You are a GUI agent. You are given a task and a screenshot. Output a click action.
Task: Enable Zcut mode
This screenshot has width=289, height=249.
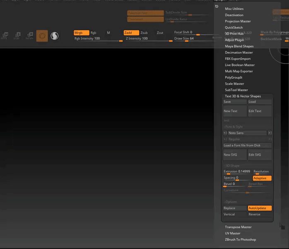[x=160, y=33]
